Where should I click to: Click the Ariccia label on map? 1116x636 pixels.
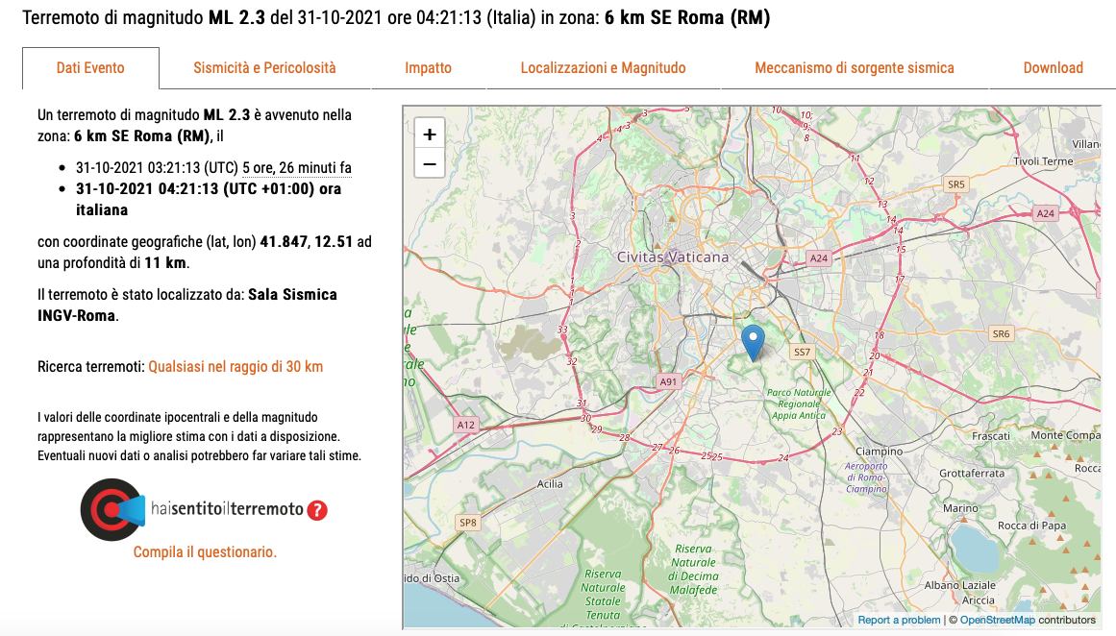(x=978, y=600)
